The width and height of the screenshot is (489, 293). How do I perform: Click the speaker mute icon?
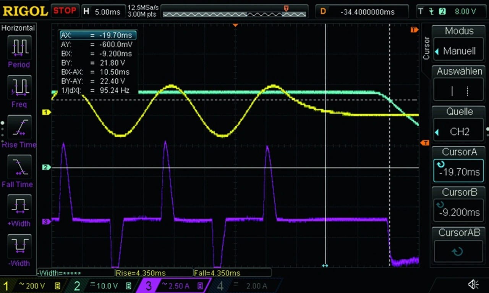click(x=473, y=284)
